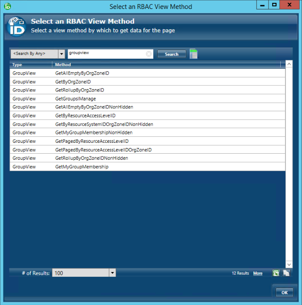Click the More results link
The width and height of the screenshot is (302, 305).
click(258, 273)
